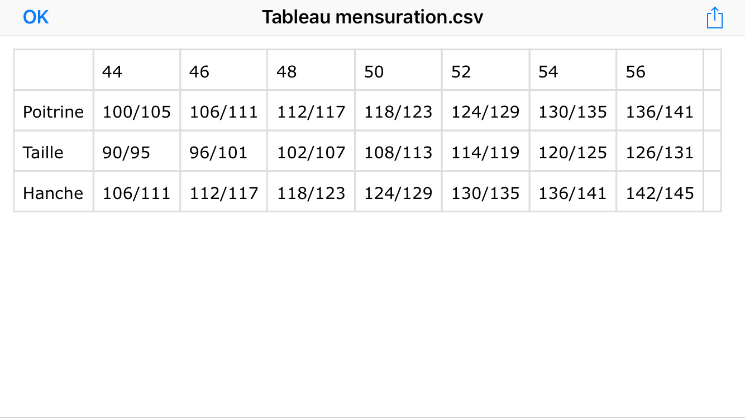Tap the Hanche cell 106/111
The image size is (745, 418).
point(136,193)
